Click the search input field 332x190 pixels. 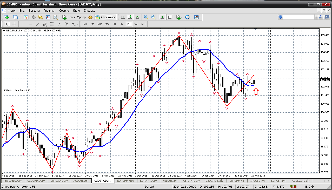coord(299,17)
